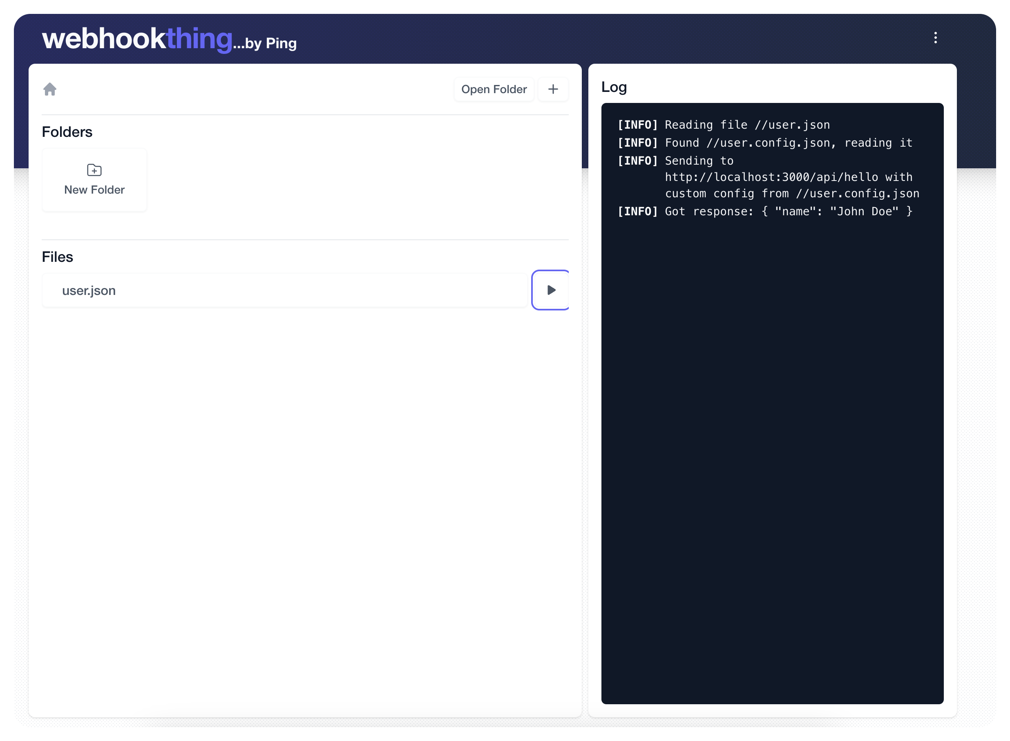This screenshot has height=741, width=1010.
Task: Click the Files heading
Action: 58,257
